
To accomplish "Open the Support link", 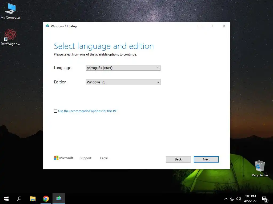I will tap(86, 158).
